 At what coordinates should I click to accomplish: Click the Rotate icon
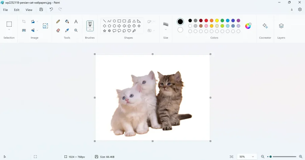pyautogui.click(x=33, y=21)
